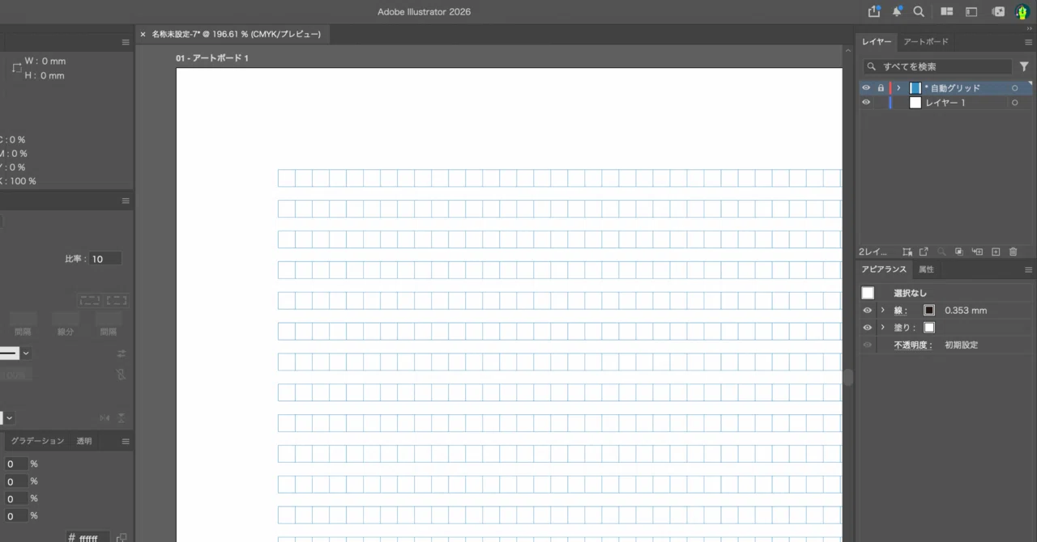Toggle visibility of the 塗り fill attribute
1037x542 pixels.
(x=868, y=328)
